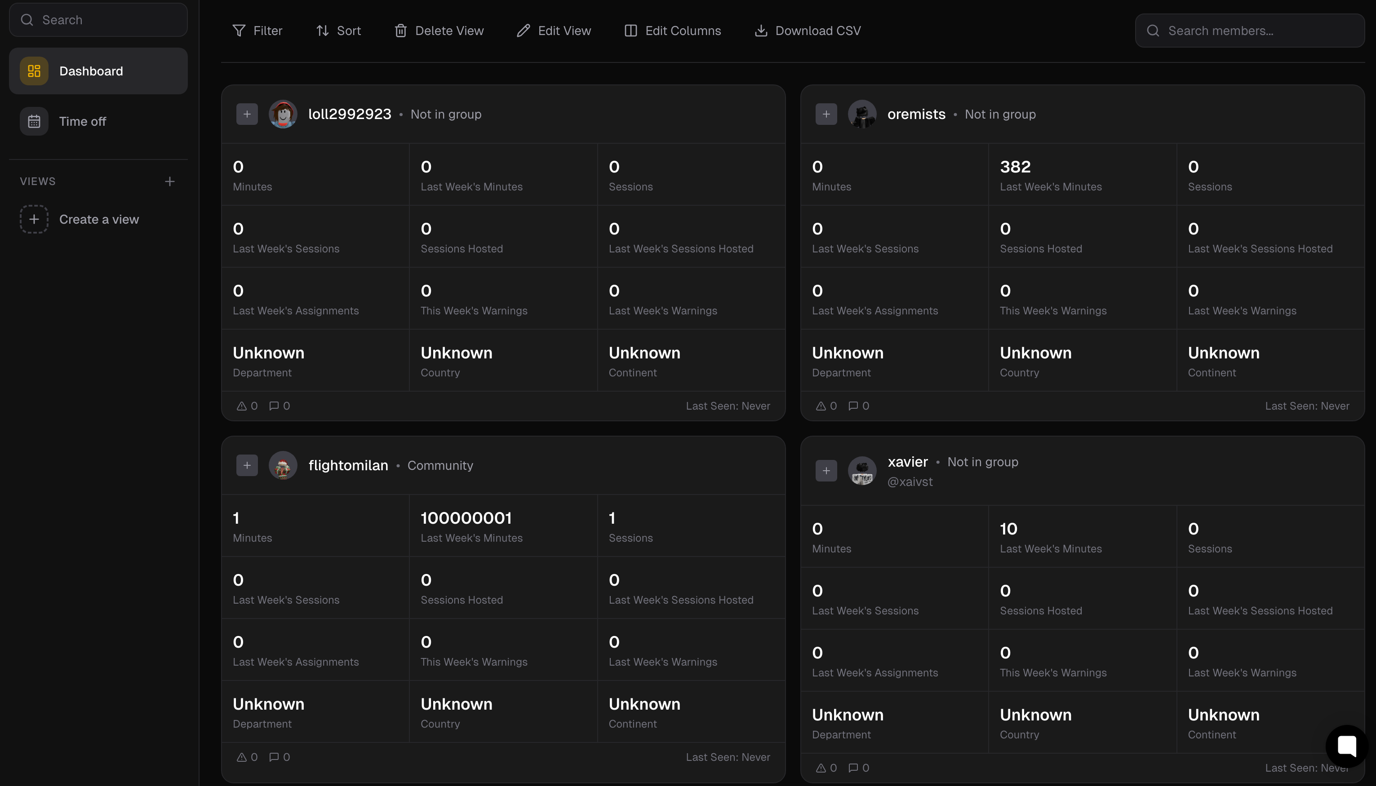Download CSV of members
The image size is (1376, 786).
(x=808, y=31)
